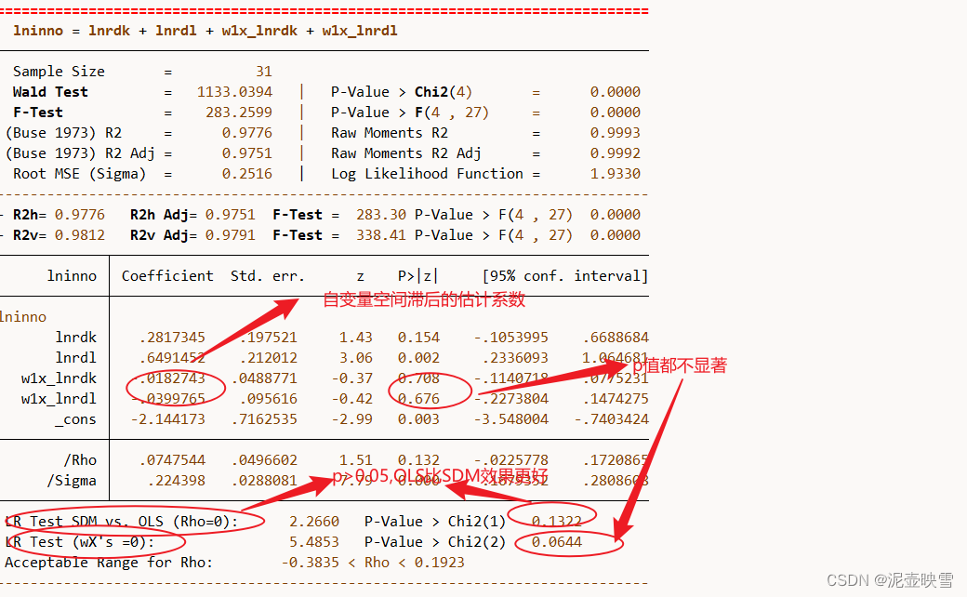The height and width of the screenshot is (597, 967).
Task: Select the w1x_lnrdl row label
Action: tap(59, 398)
